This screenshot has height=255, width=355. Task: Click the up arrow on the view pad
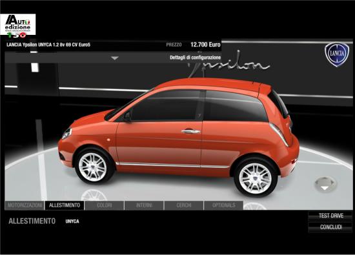tap(325, 178)
